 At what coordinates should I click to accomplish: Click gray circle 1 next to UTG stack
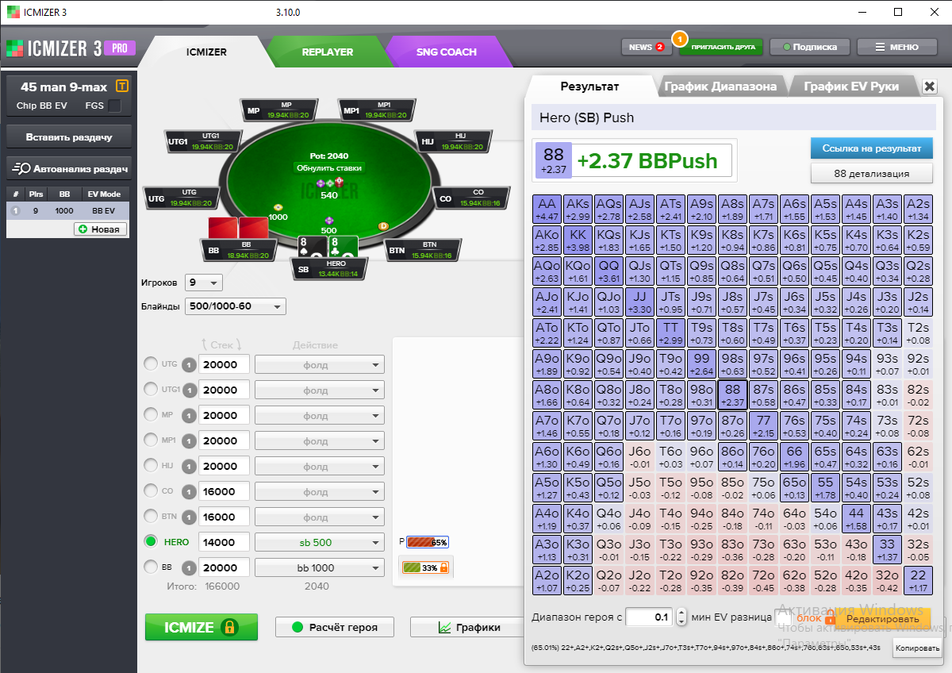pyautogui.click(x=189, y=364)
